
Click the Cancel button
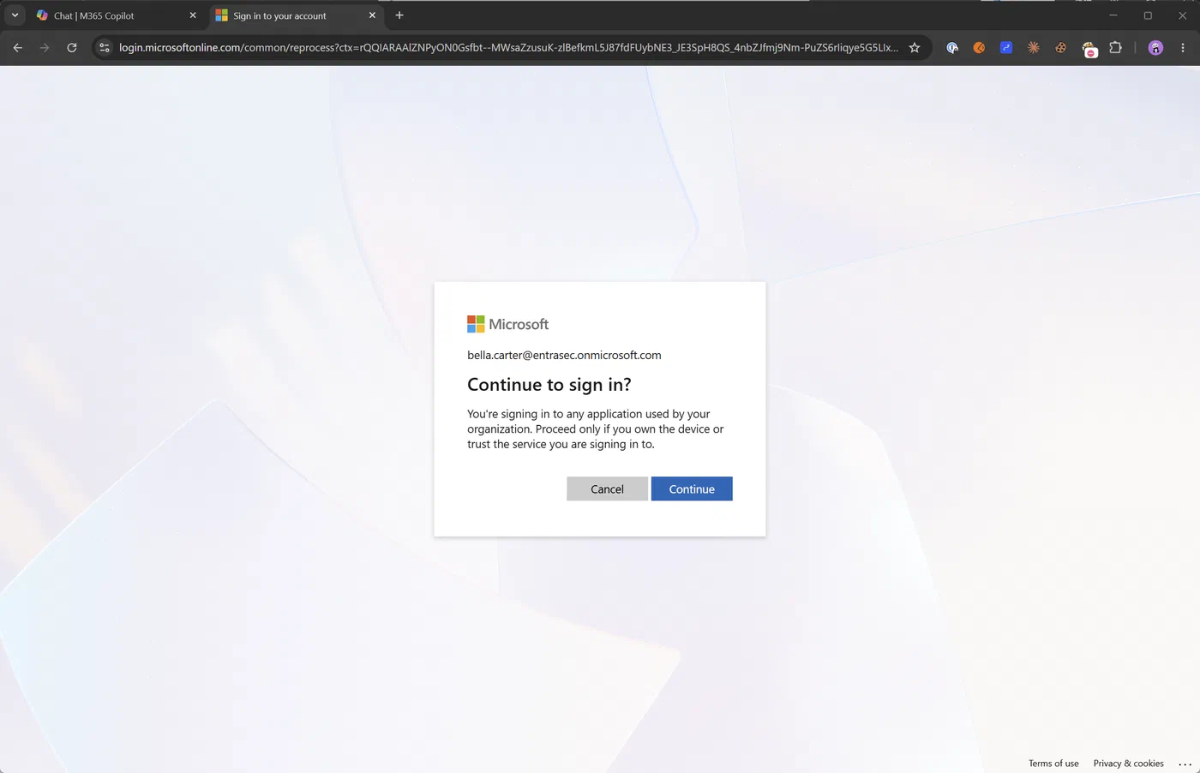click(607, 488)
